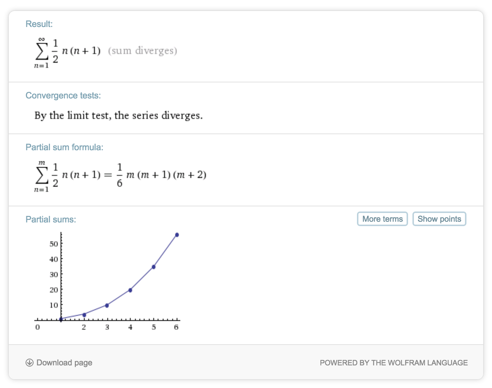Click the sigma symbol in the partial sum formula

coord(41,175)
